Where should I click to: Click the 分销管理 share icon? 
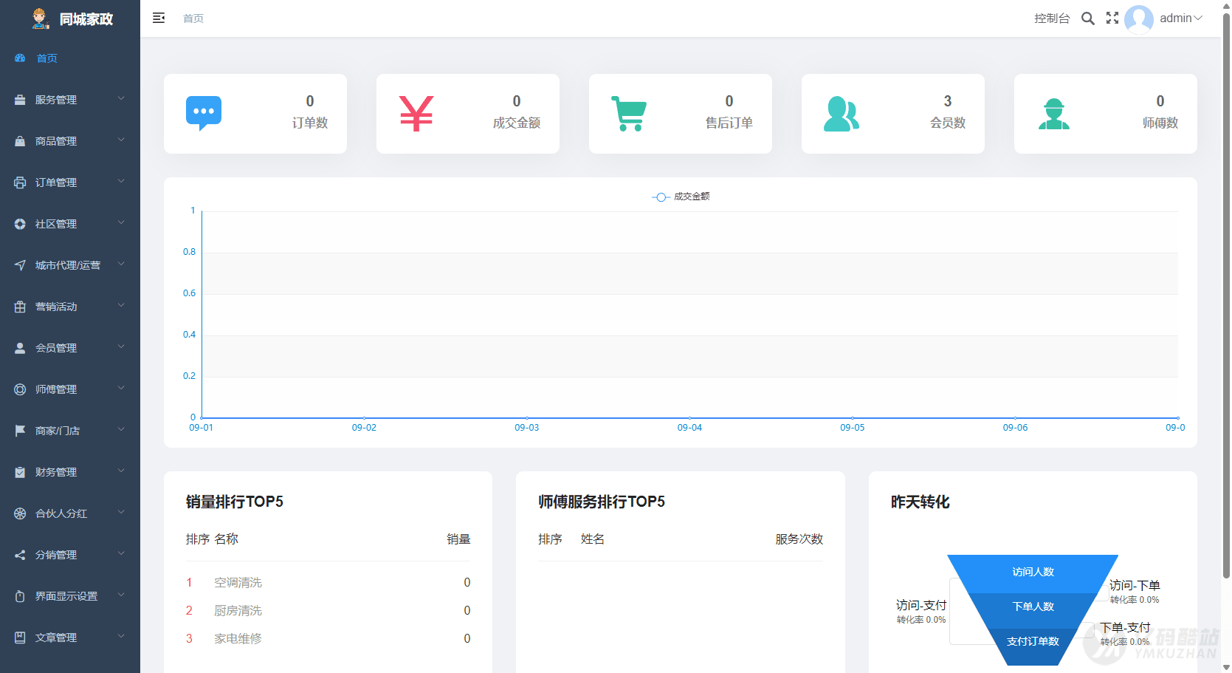coord(20,555)
